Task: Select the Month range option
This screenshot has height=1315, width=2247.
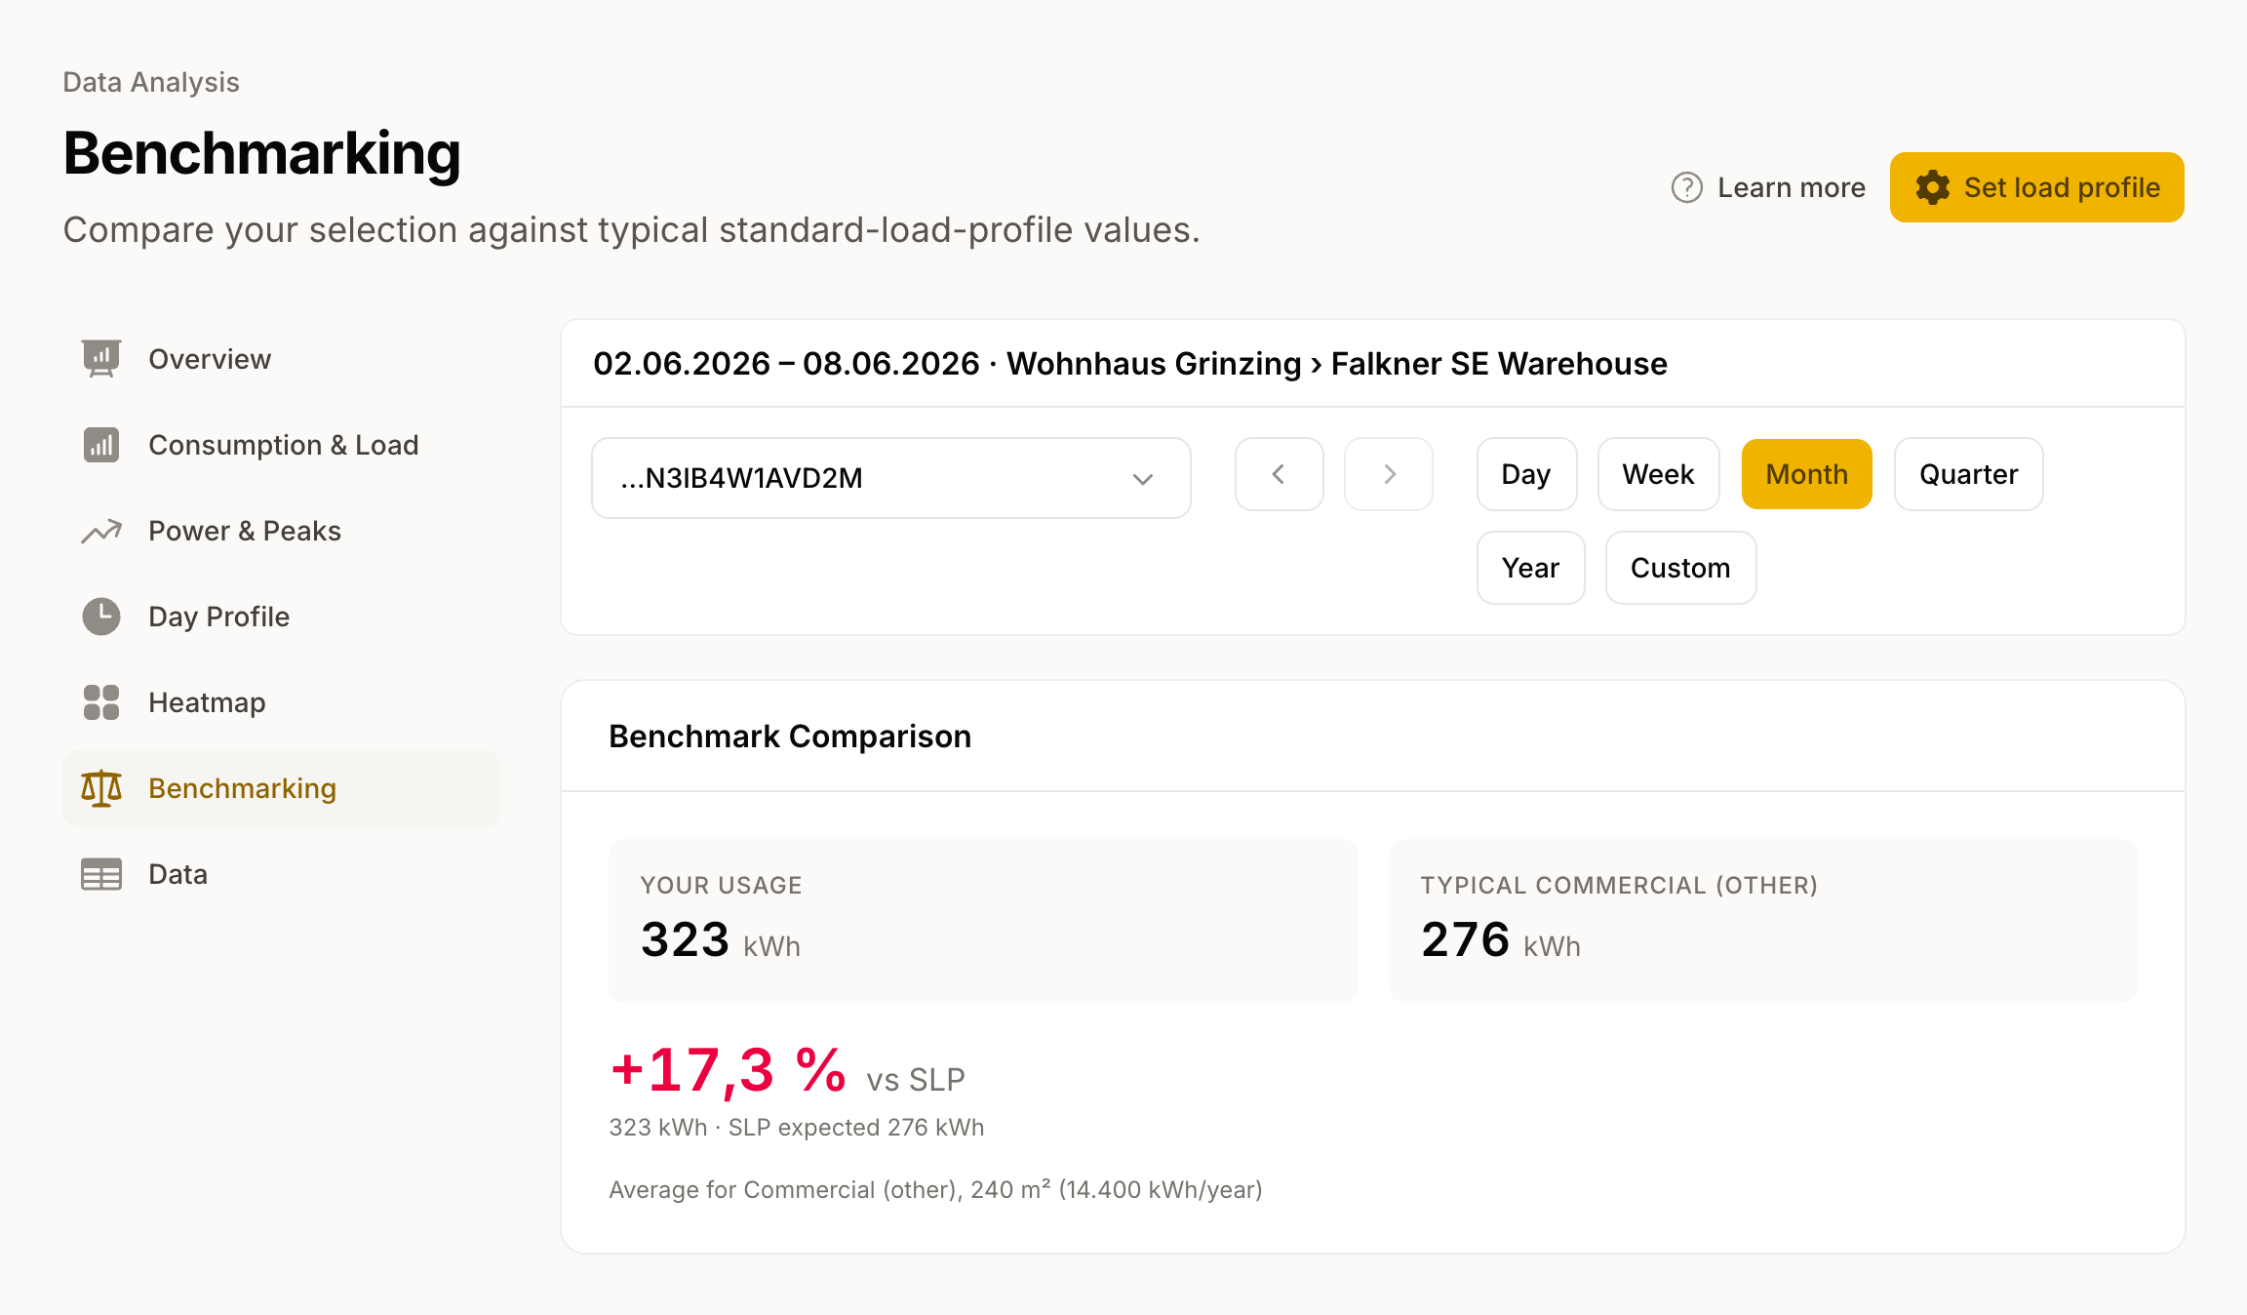Action: pyautogui.click(x=1807, y=474)
